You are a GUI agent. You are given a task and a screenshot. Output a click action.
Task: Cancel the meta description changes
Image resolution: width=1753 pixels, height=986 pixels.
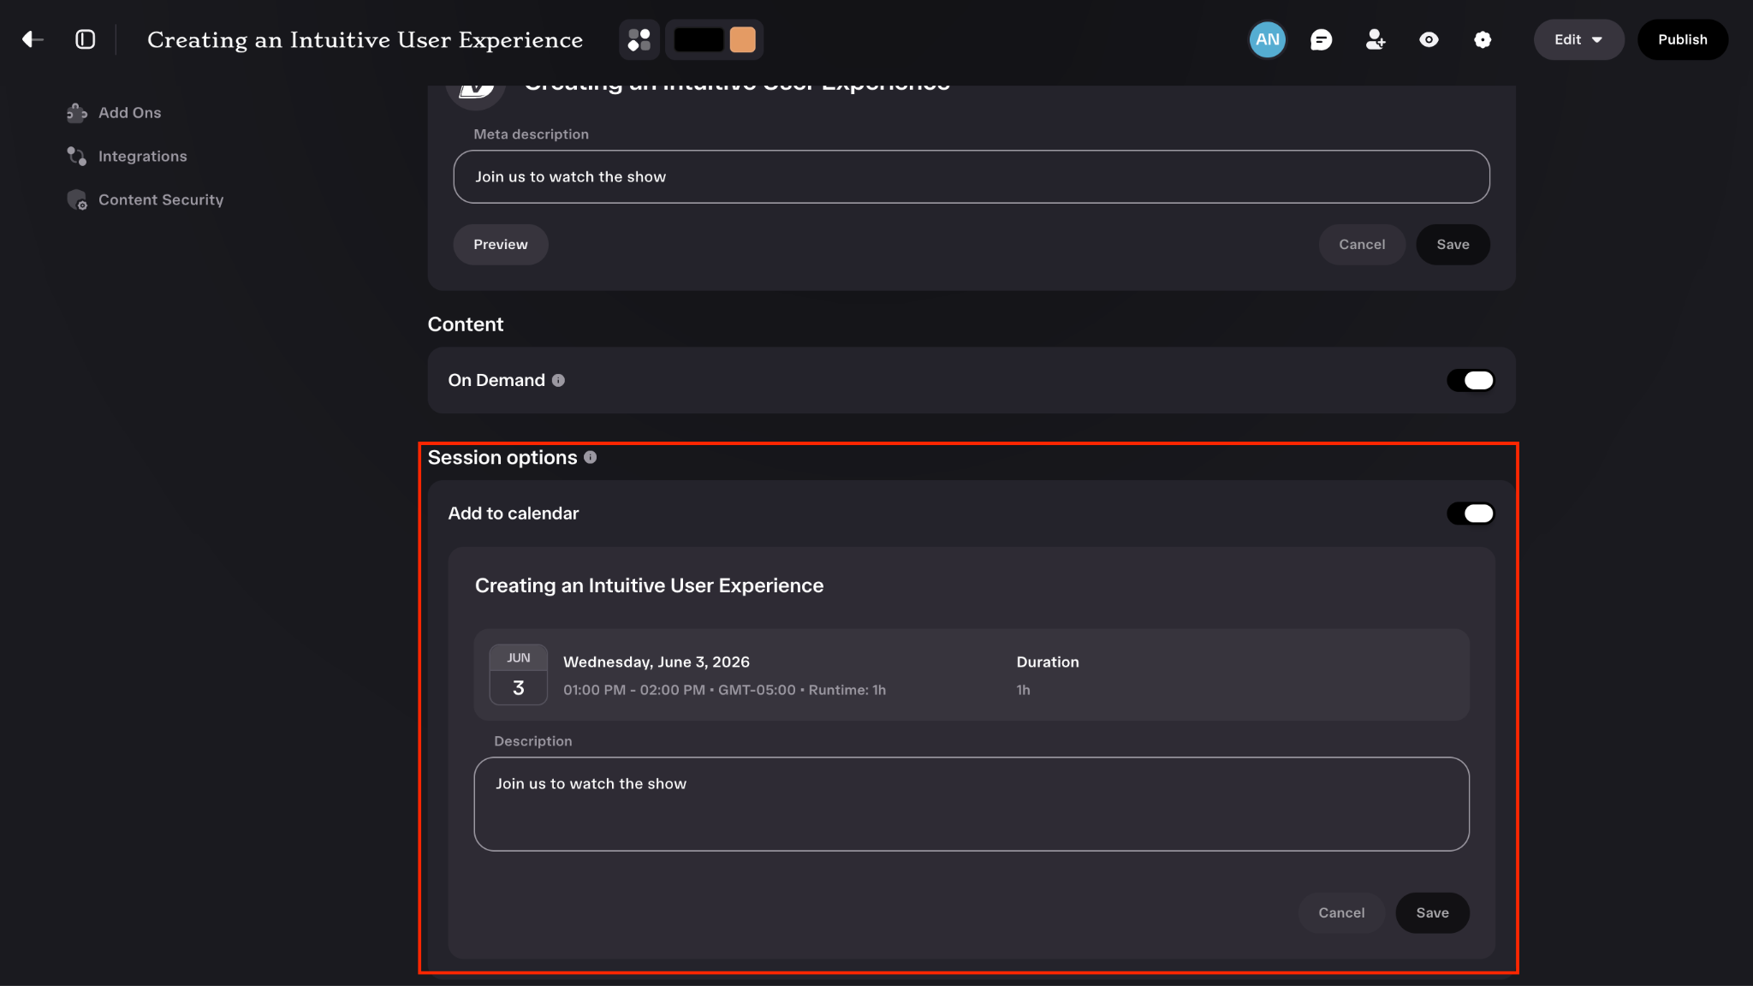[1362, 245]
